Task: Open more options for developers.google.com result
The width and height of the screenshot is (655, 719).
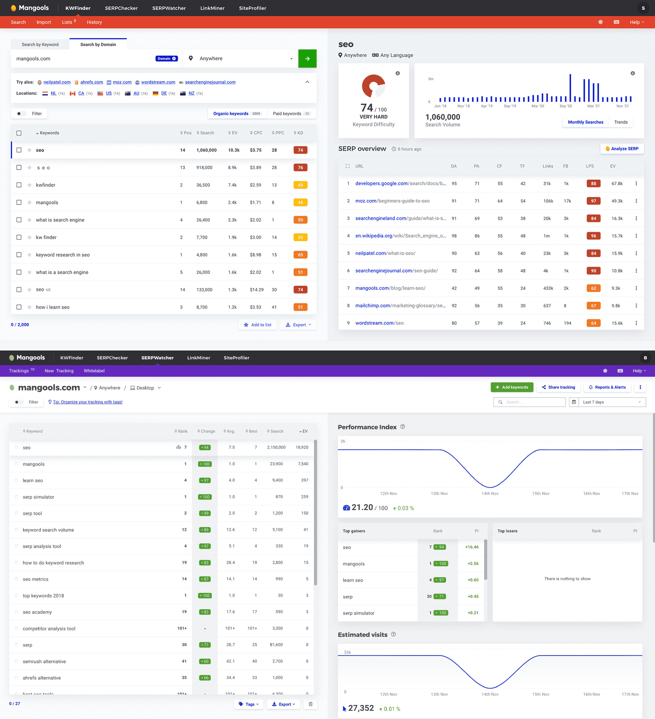Action: (x=636, y=183)
